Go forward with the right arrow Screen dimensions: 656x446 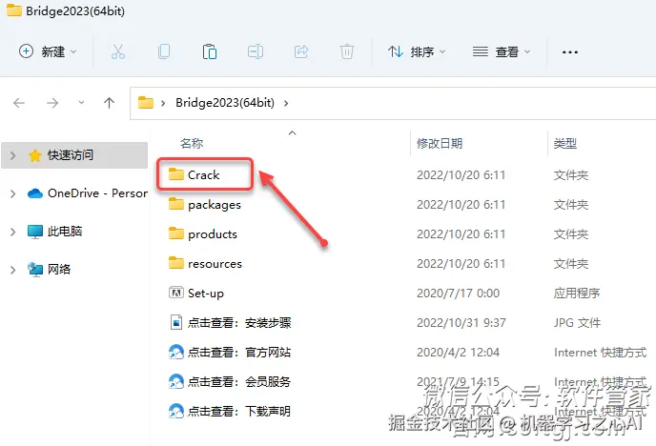point(52,103)
